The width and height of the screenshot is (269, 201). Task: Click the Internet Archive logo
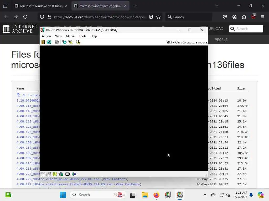[x=20, y=29]
